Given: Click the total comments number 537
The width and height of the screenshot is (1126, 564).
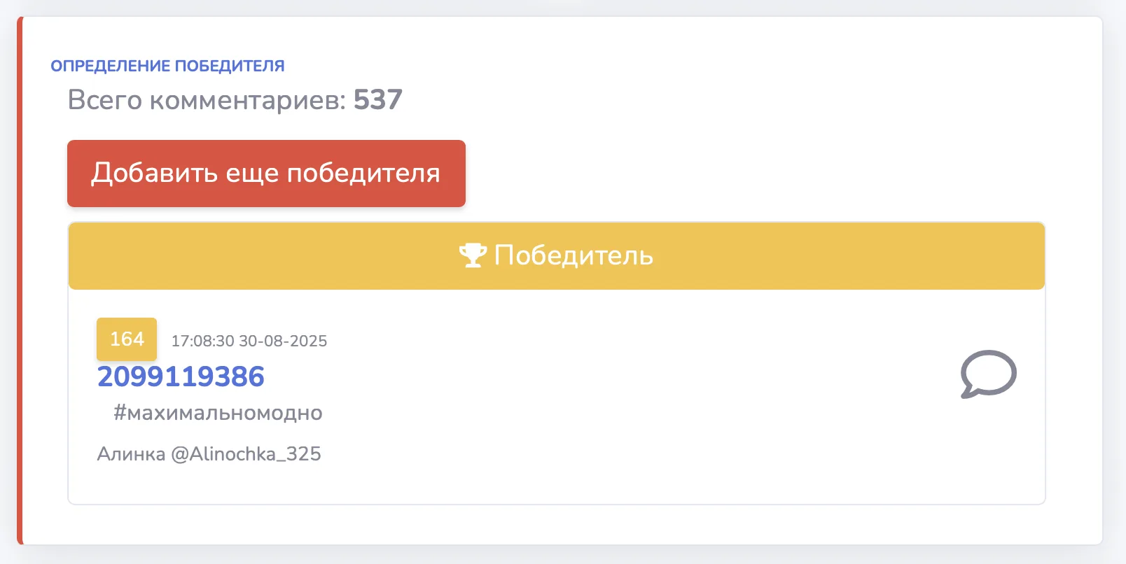Looking at the screenshot, I should coord(377,100).
